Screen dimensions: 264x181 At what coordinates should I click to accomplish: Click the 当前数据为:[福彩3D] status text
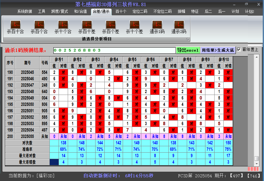click(x=31, y=176)
